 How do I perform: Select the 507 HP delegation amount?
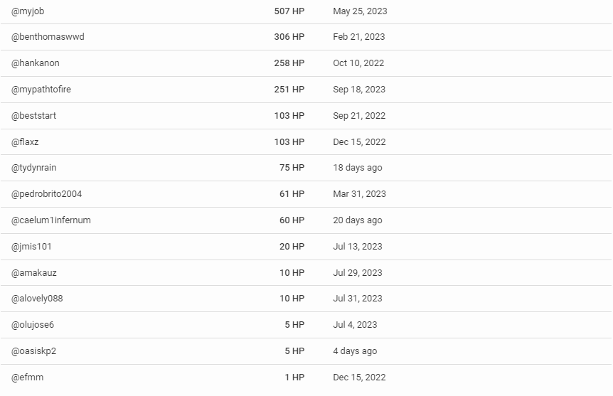click(x=289, y=11)
